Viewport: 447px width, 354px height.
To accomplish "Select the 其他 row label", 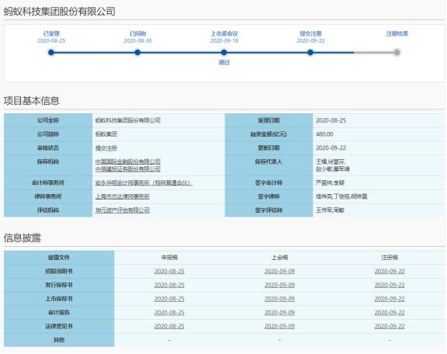I will coord(59,340).
